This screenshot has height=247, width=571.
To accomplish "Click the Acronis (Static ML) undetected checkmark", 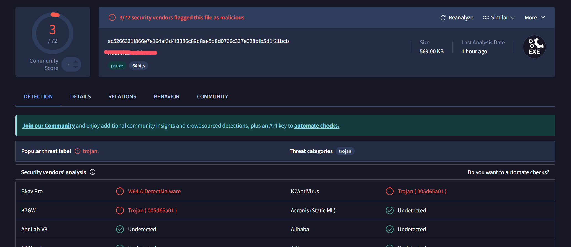I will tap(390, 210).
